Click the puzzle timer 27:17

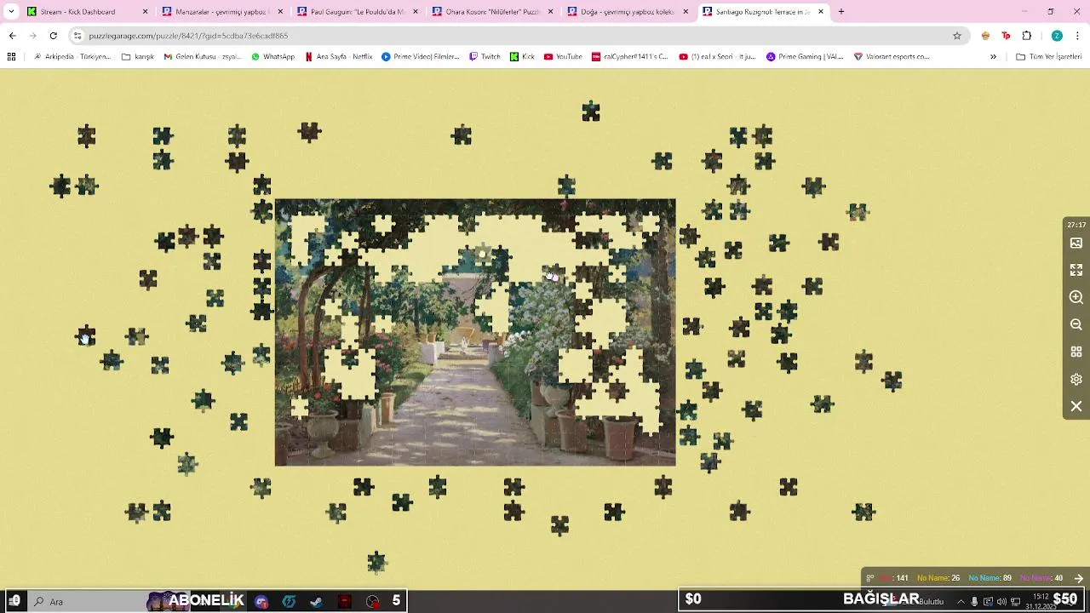pyautogui.click(x=1076, y=225)
